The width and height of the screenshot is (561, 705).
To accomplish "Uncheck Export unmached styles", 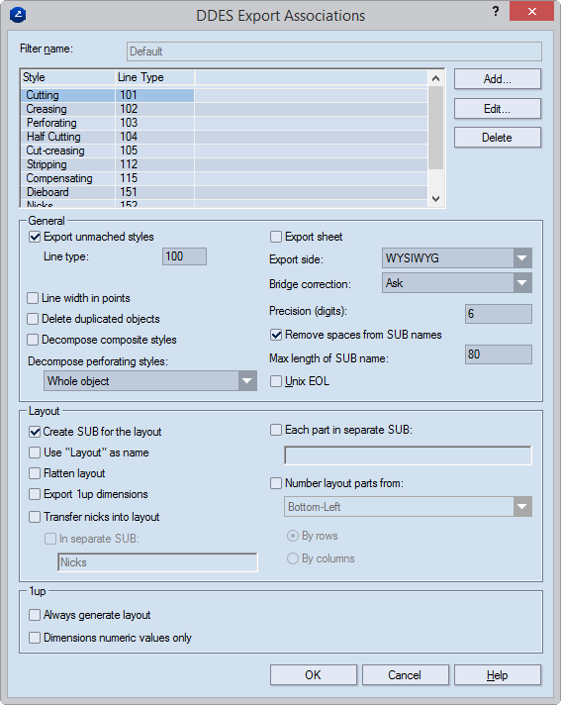I will [35, 237].
